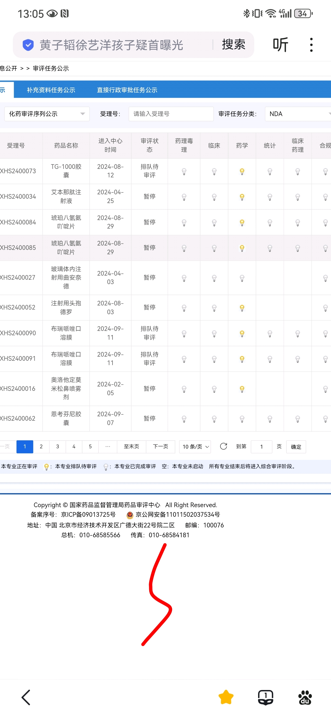The width and height of the screenshot is (331, 716).
Task: Tap the shield icon in the search bar
Action: (x=28, y=45)
